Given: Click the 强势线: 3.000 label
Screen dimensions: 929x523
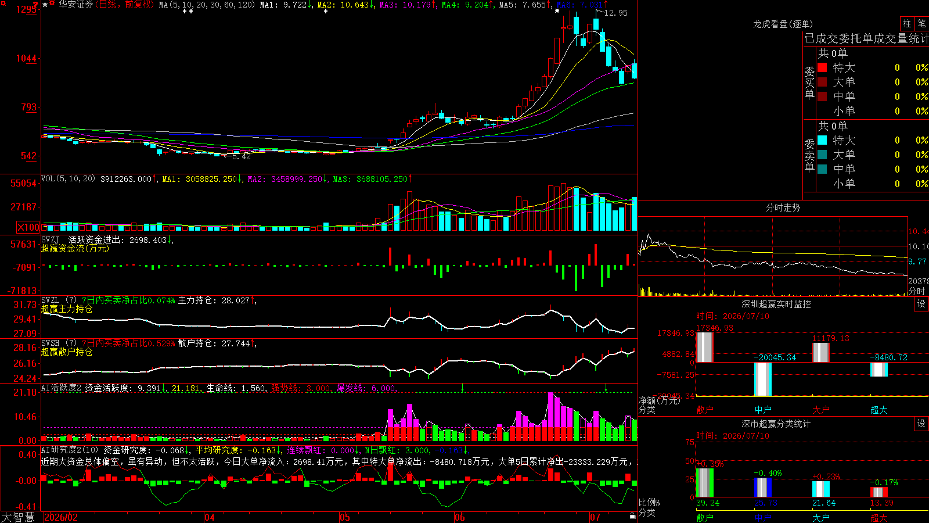Looking at the screenshot, I should point(301,388).
